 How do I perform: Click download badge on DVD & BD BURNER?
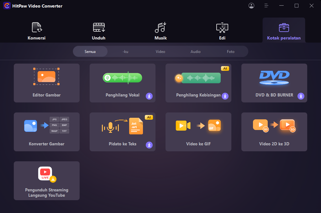(x=301, y=96)
